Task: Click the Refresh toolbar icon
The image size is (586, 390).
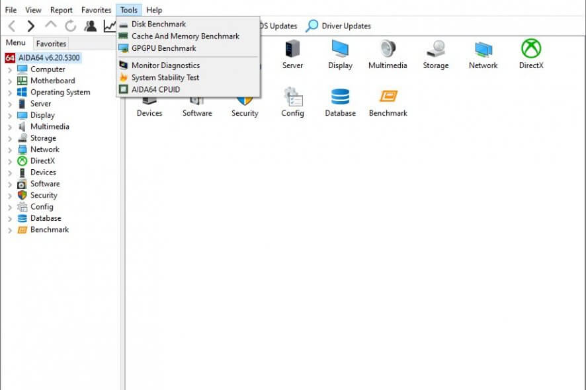Action: pyautogui.click(x=70, y=26)
